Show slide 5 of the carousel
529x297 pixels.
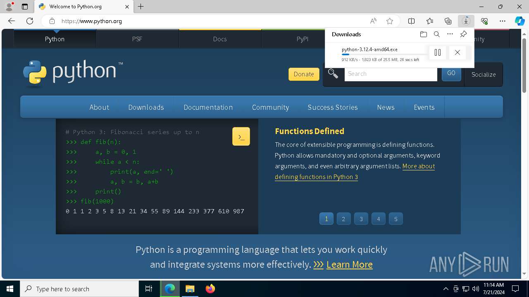pos(396,219)
